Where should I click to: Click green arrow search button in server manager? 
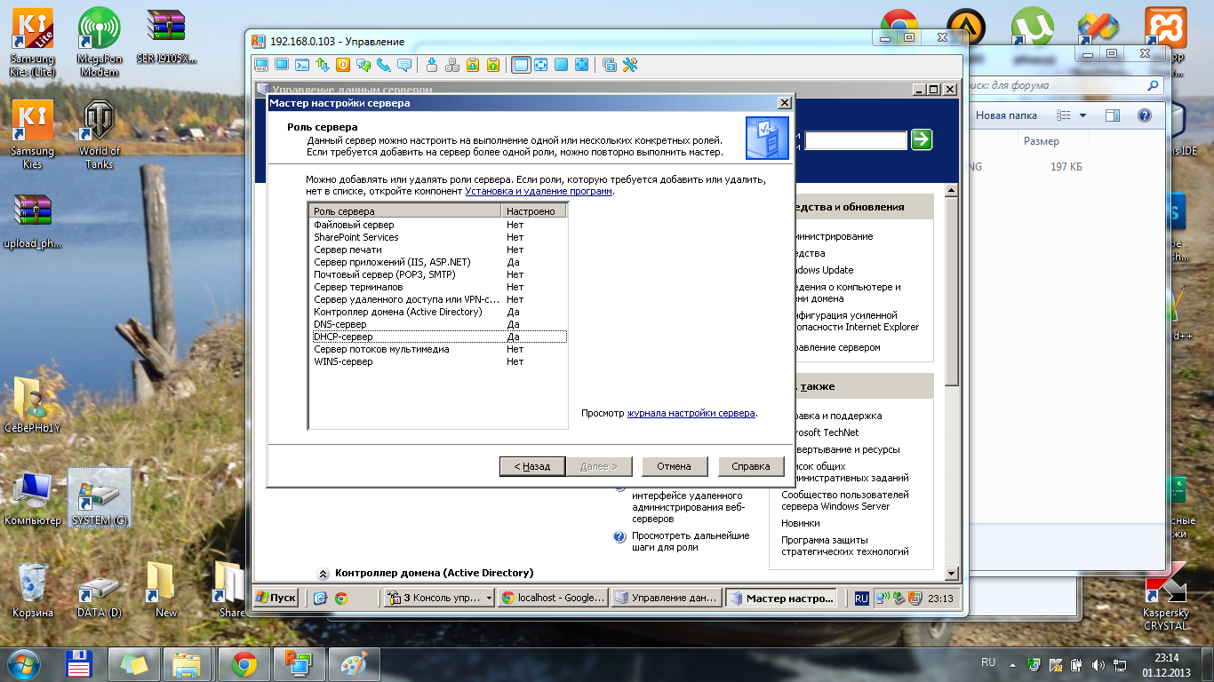[922, 139]
